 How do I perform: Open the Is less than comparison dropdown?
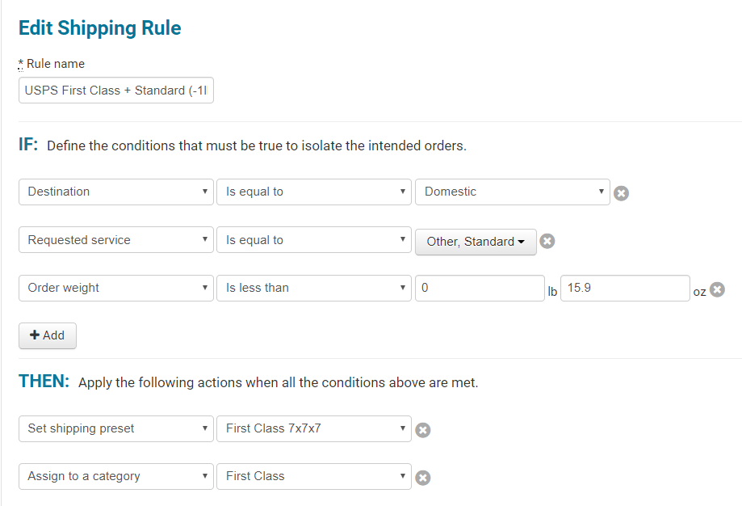[x=313, y=288]
